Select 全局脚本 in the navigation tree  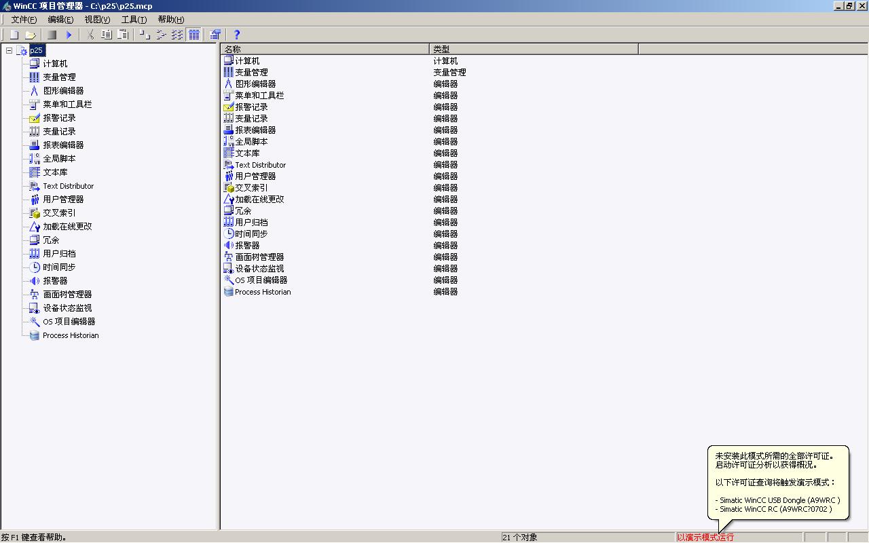tap(59, 159)
